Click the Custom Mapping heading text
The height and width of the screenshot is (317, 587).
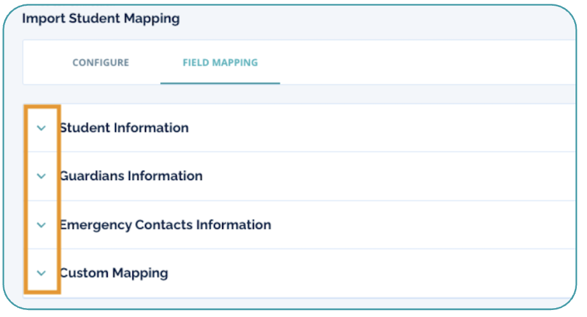click(x=114, y=273)
